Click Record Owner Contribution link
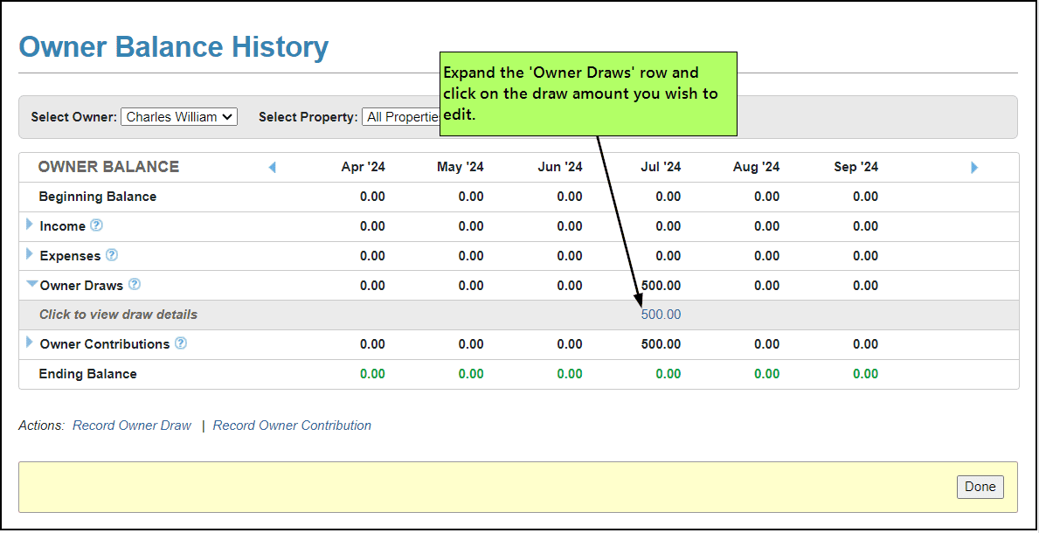 click(292, 426)
